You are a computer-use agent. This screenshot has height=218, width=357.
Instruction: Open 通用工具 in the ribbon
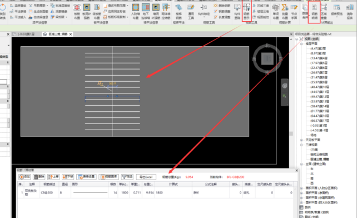[x=191, y=11]
